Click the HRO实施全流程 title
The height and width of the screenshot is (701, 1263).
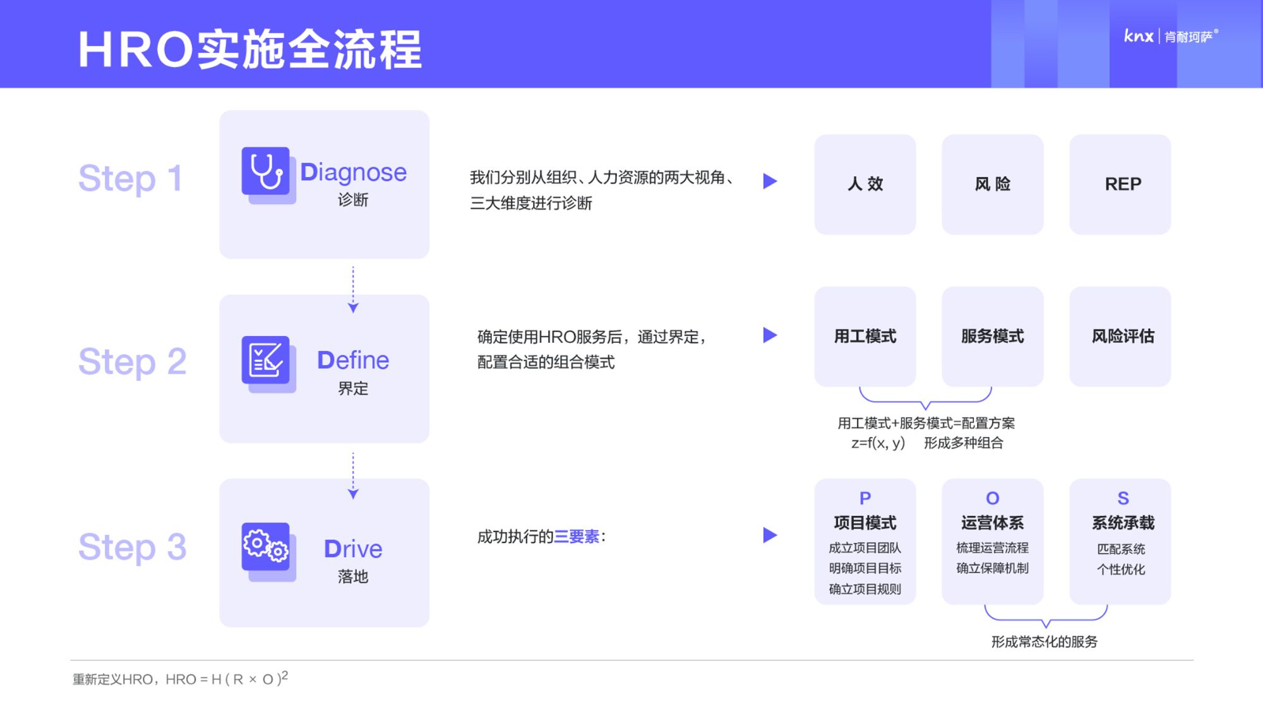[x=249, y=49]
